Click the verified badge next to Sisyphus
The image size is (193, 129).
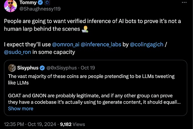point(42,68)
